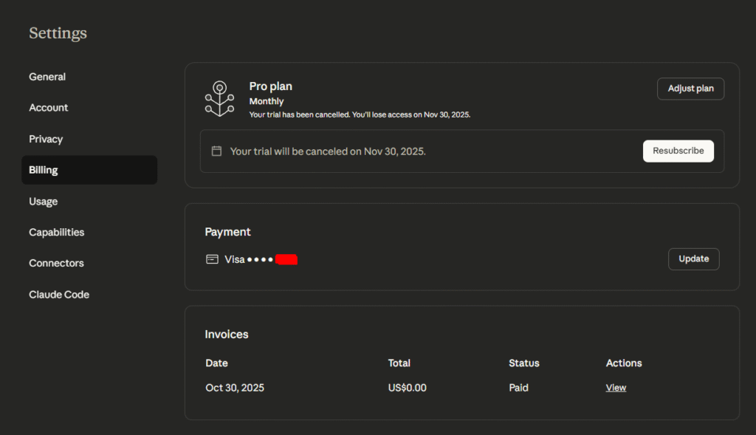Click the US$0.00 invoice total
756x435 pixels.
pos(407,388)
